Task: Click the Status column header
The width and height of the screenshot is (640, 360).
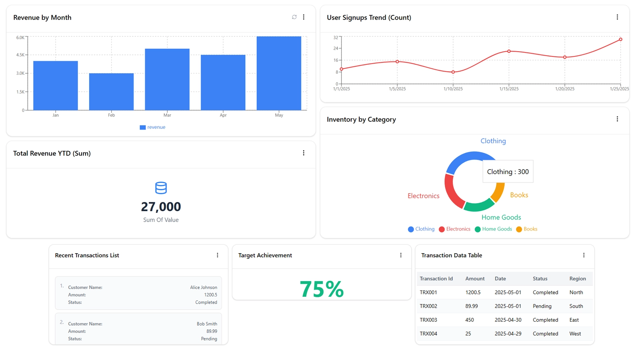Action: tap(540, 279)
